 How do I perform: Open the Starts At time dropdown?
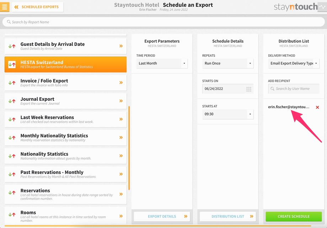click(228, 114)
